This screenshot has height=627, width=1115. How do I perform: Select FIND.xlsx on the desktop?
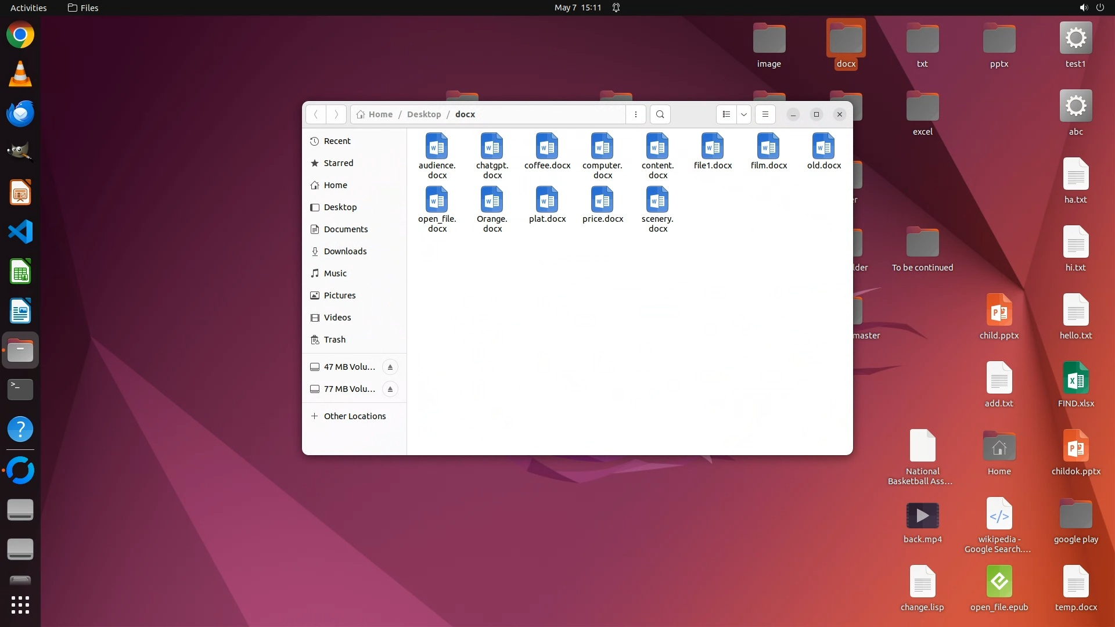(x=1076, y=380)
